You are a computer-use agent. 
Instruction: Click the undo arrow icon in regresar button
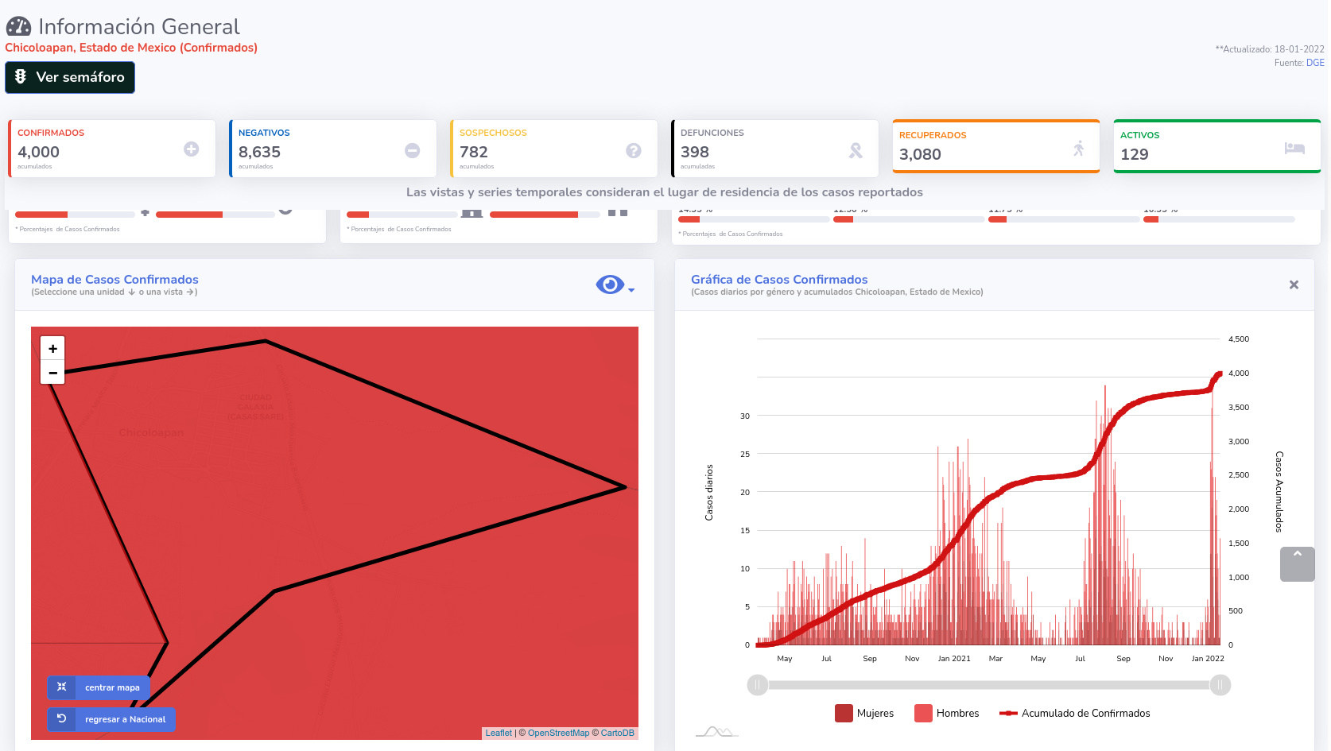tap(61, 718)
